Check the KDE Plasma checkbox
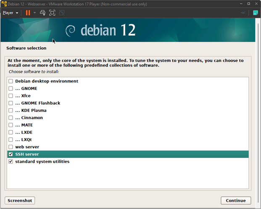The height and width of the screenshot is (209, 261). click(x=11, y=110)
